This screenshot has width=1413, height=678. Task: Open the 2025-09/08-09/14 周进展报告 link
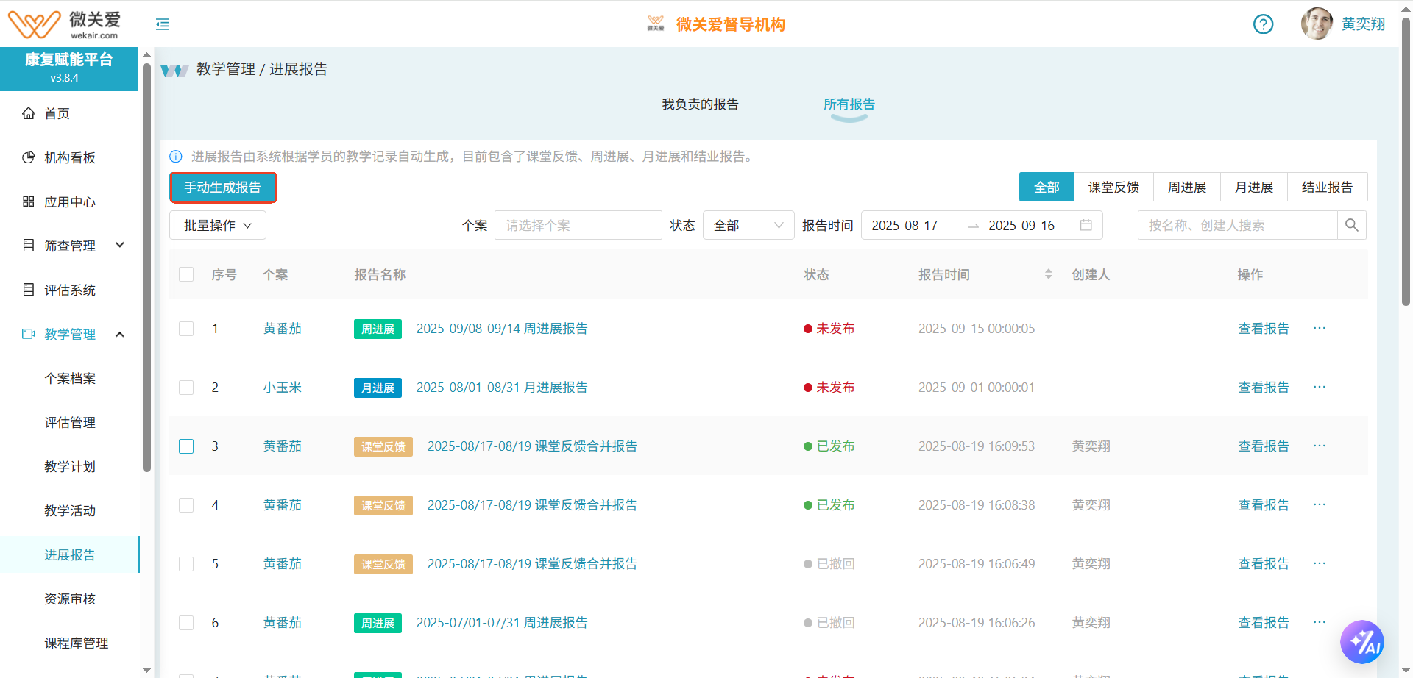point(501,329)
